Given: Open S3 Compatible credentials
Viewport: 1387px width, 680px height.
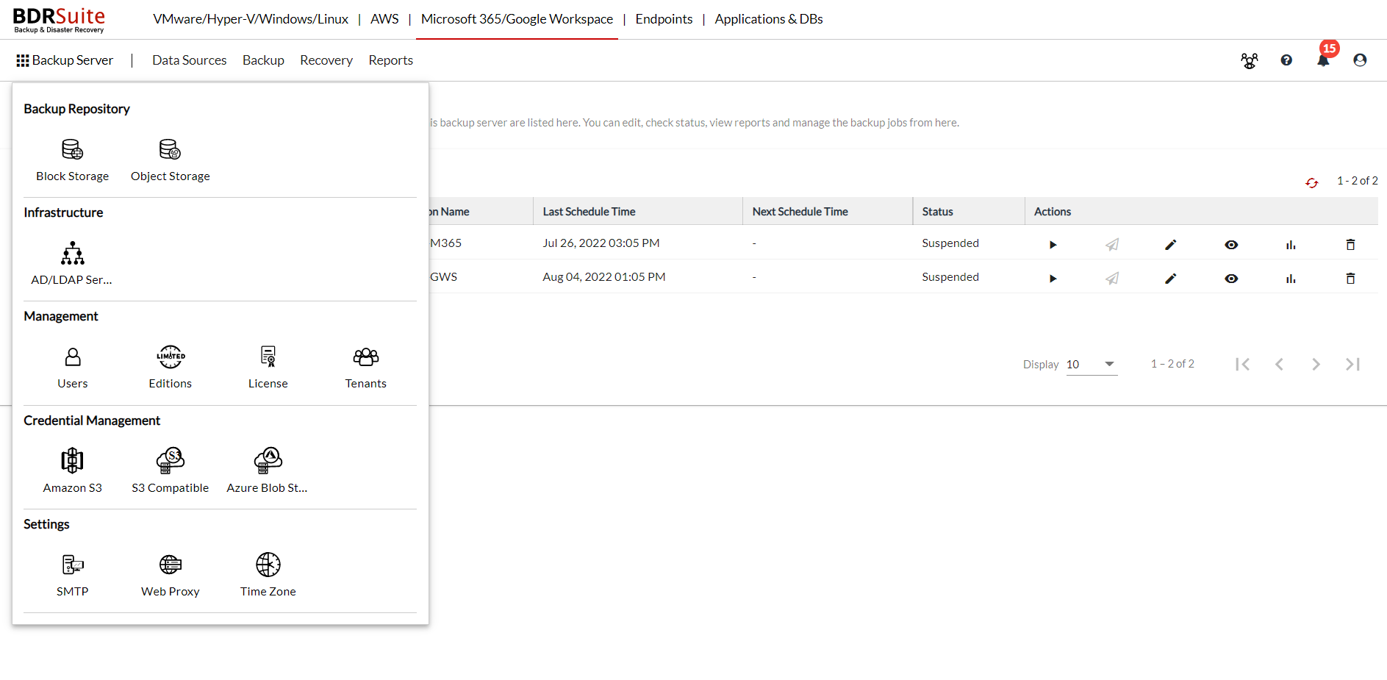Looking at the screenshot, I should point(170,471).
